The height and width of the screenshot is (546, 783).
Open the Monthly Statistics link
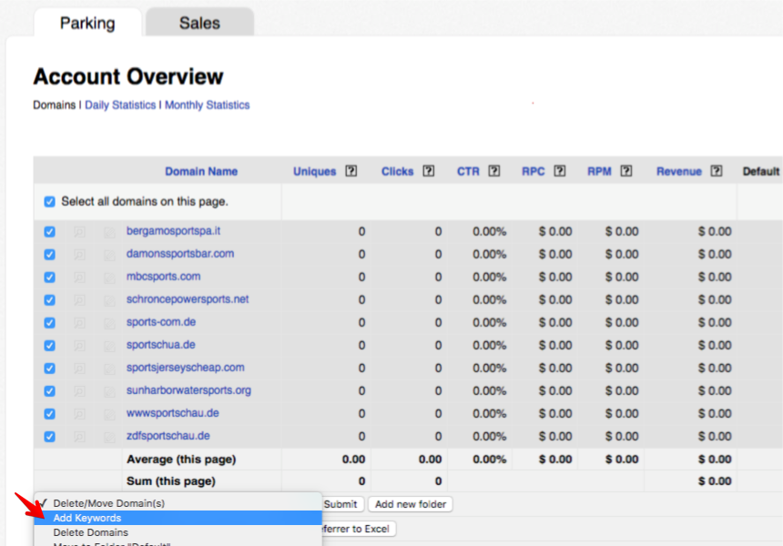207,106
